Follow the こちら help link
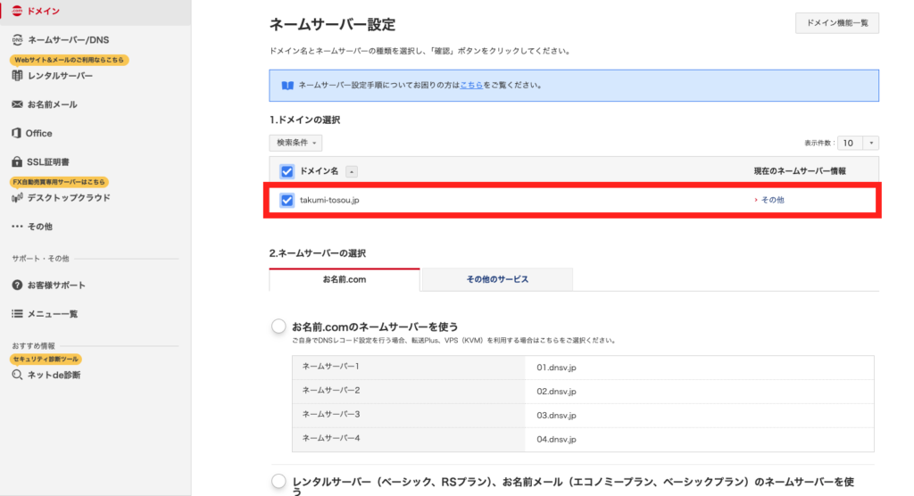Image resolution: width=914 pixels, height=496 pixels. [471, 85]
